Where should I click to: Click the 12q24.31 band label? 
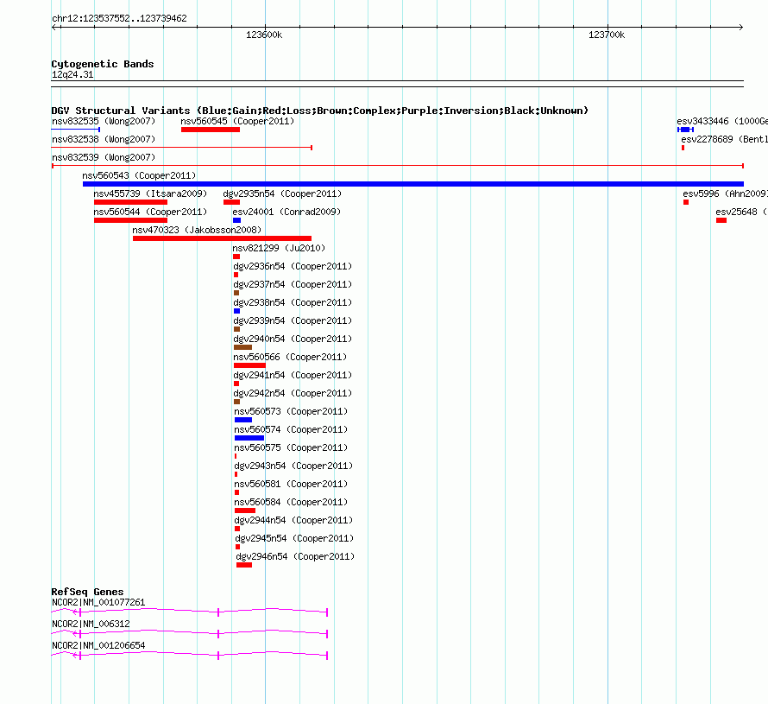[72, 74]
